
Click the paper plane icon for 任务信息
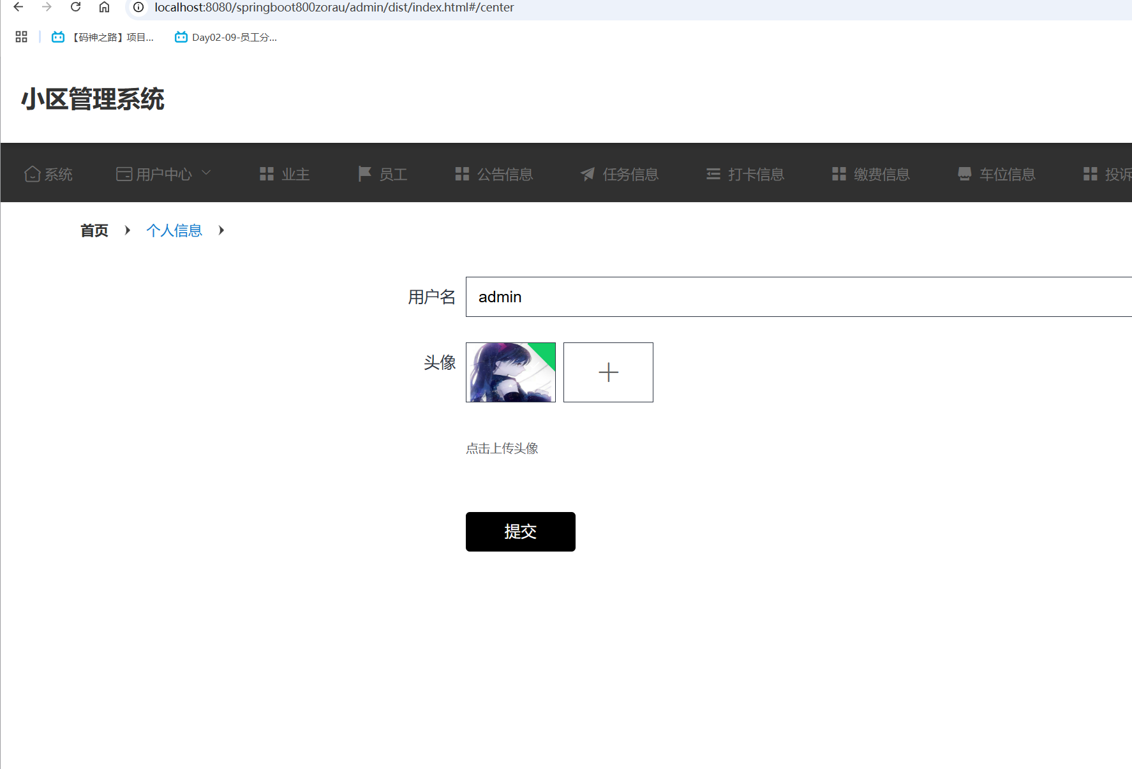(x=588, y=174)
